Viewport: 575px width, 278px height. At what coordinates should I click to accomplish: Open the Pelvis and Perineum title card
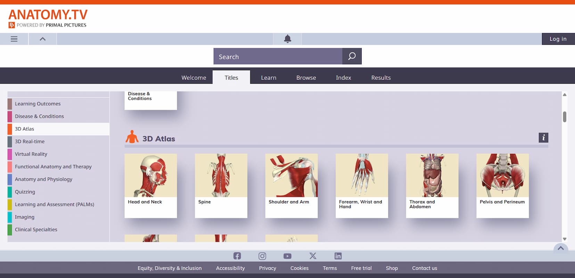(x=502, y=186)
